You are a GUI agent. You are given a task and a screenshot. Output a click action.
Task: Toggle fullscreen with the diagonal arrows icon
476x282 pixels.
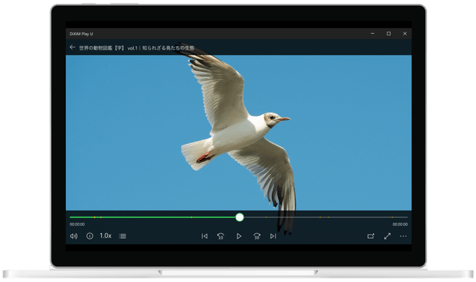(387, 236)
